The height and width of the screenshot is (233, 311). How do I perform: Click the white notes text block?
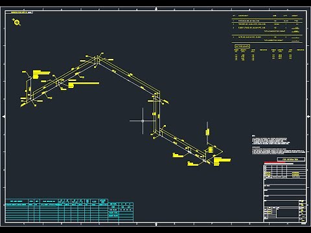pos(278,144)
